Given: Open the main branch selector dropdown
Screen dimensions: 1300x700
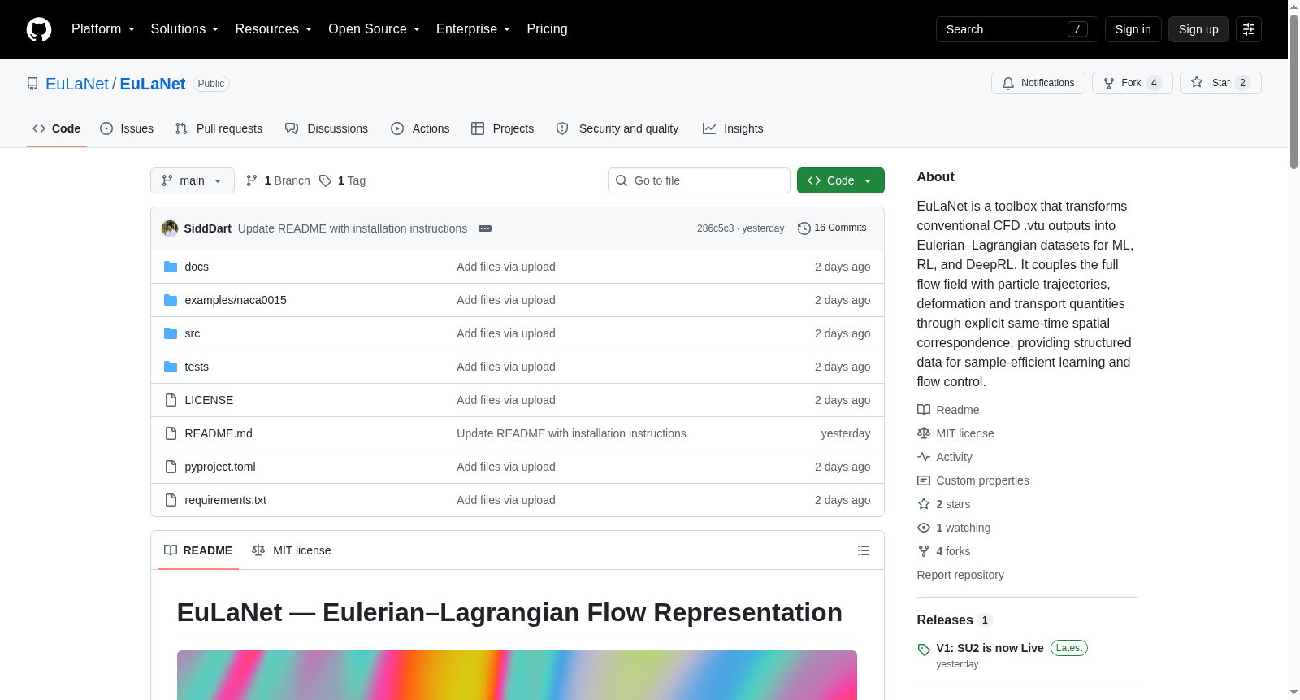Looking at the screenshot, I should [x=193, y=180].
